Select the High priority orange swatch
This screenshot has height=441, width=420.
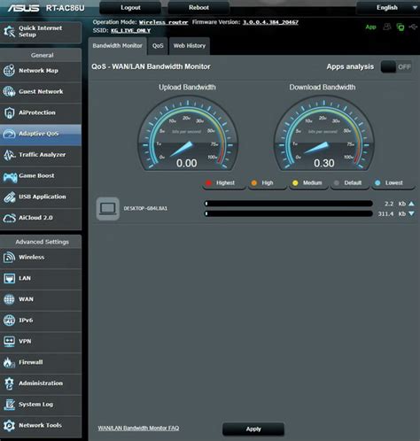[253, 183]
